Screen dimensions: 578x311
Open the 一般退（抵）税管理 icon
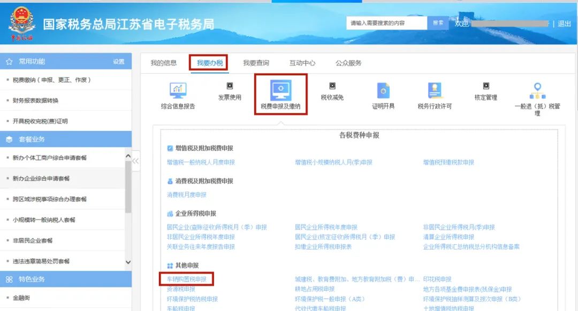537,90
